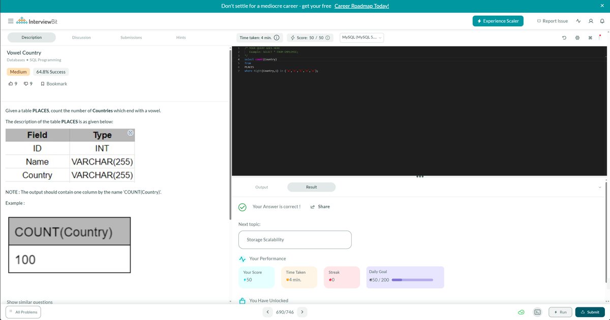Image resolution: width=610 pixels, height=320 pixels.
Task: Click the Databases category link
Action: tap(17, 60)
